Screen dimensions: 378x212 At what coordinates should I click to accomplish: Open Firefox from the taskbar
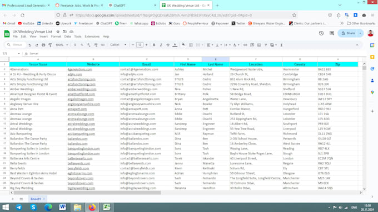(92, 207)
